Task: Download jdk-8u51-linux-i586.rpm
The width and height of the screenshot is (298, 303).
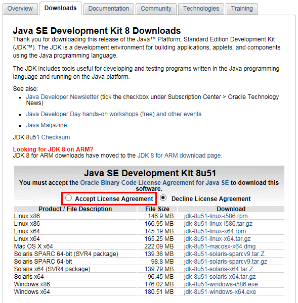Action: pos(216,216)
